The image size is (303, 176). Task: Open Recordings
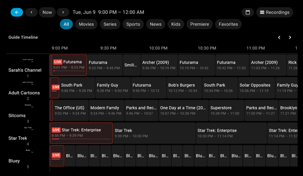(275, 12)
